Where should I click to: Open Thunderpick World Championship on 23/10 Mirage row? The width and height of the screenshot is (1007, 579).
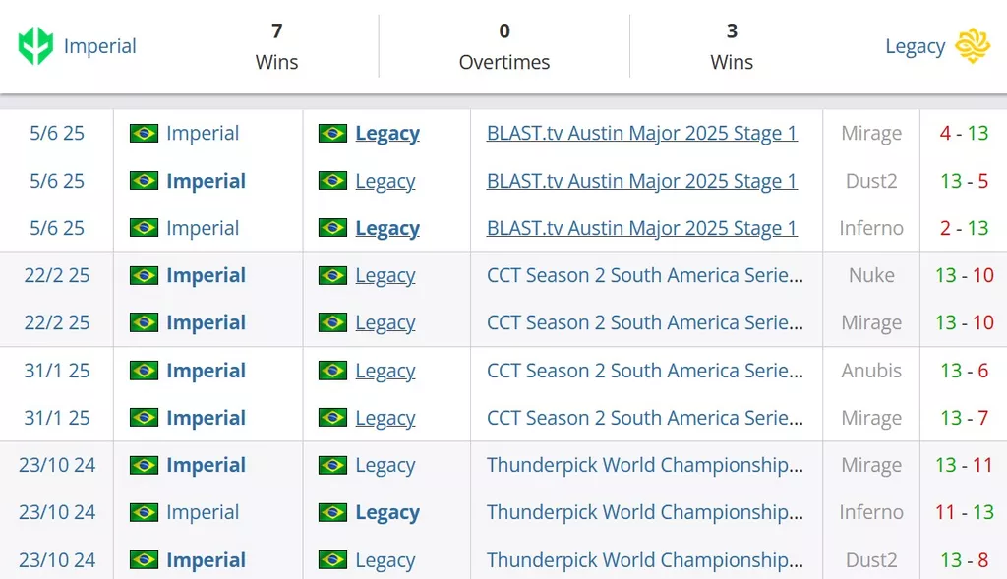(x=645, y=465)
